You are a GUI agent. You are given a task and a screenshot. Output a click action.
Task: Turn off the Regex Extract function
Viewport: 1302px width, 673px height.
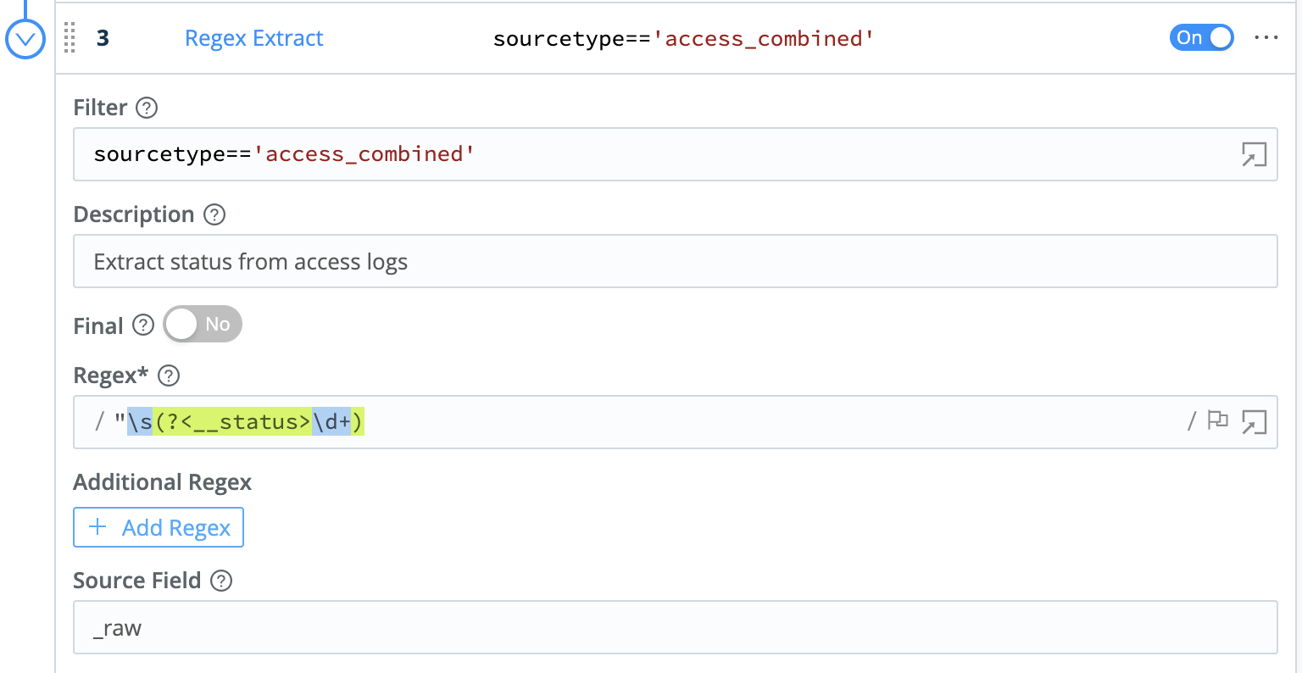[x=1201, y=37]
